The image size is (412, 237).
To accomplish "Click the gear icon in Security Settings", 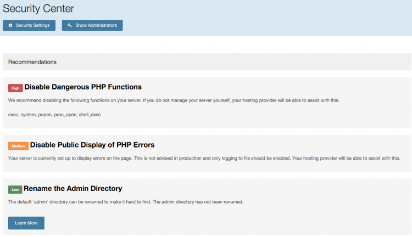I will (10, 25).
